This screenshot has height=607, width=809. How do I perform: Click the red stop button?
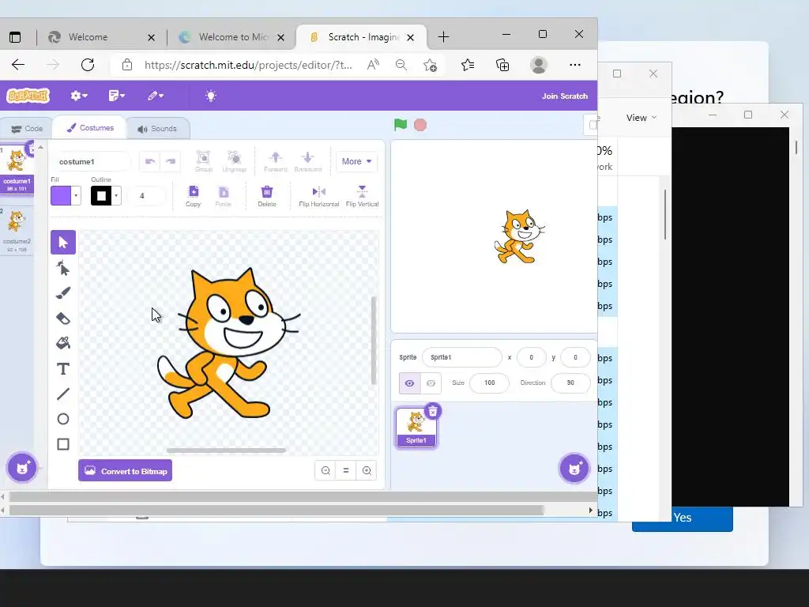click(420, 125)
